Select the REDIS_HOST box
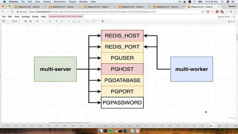The height and width of the screenshot is (134, 238). [122, 36]
